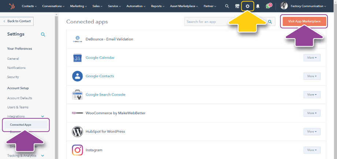This screenshot has height=159, width=337.
Task: Click the Settings sidebar search icon
Action: [x=43, y=34]
